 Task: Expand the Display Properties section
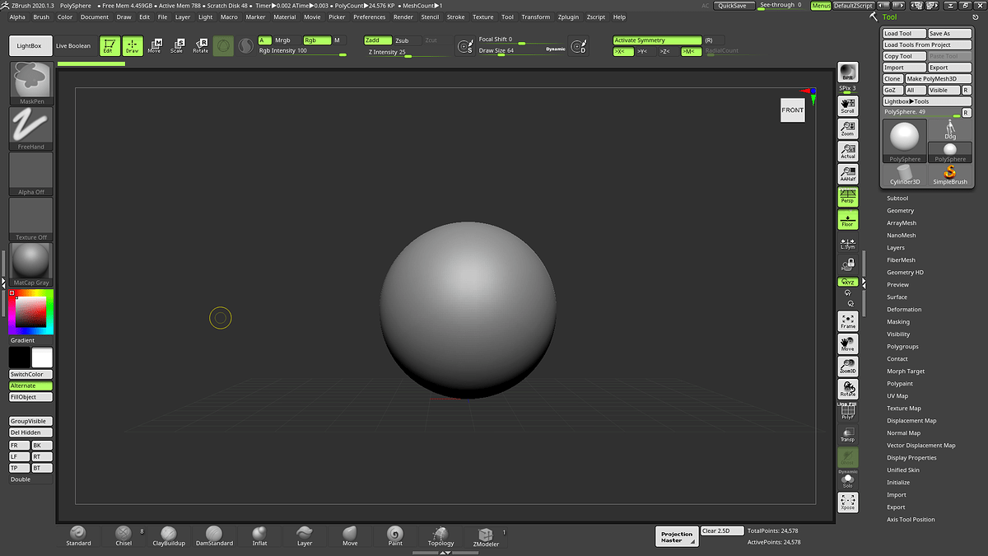[911, 457]
